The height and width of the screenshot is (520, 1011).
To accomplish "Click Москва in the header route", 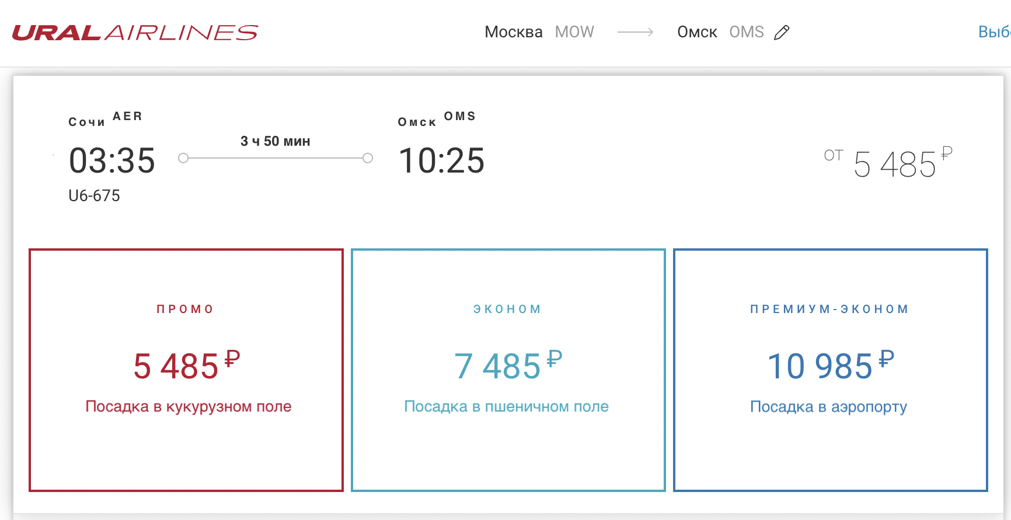I will tap(513, 32).
